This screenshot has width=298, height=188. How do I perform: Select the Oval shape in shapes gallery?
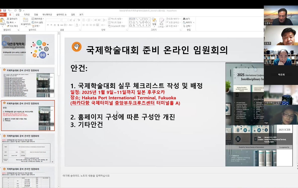146,19
